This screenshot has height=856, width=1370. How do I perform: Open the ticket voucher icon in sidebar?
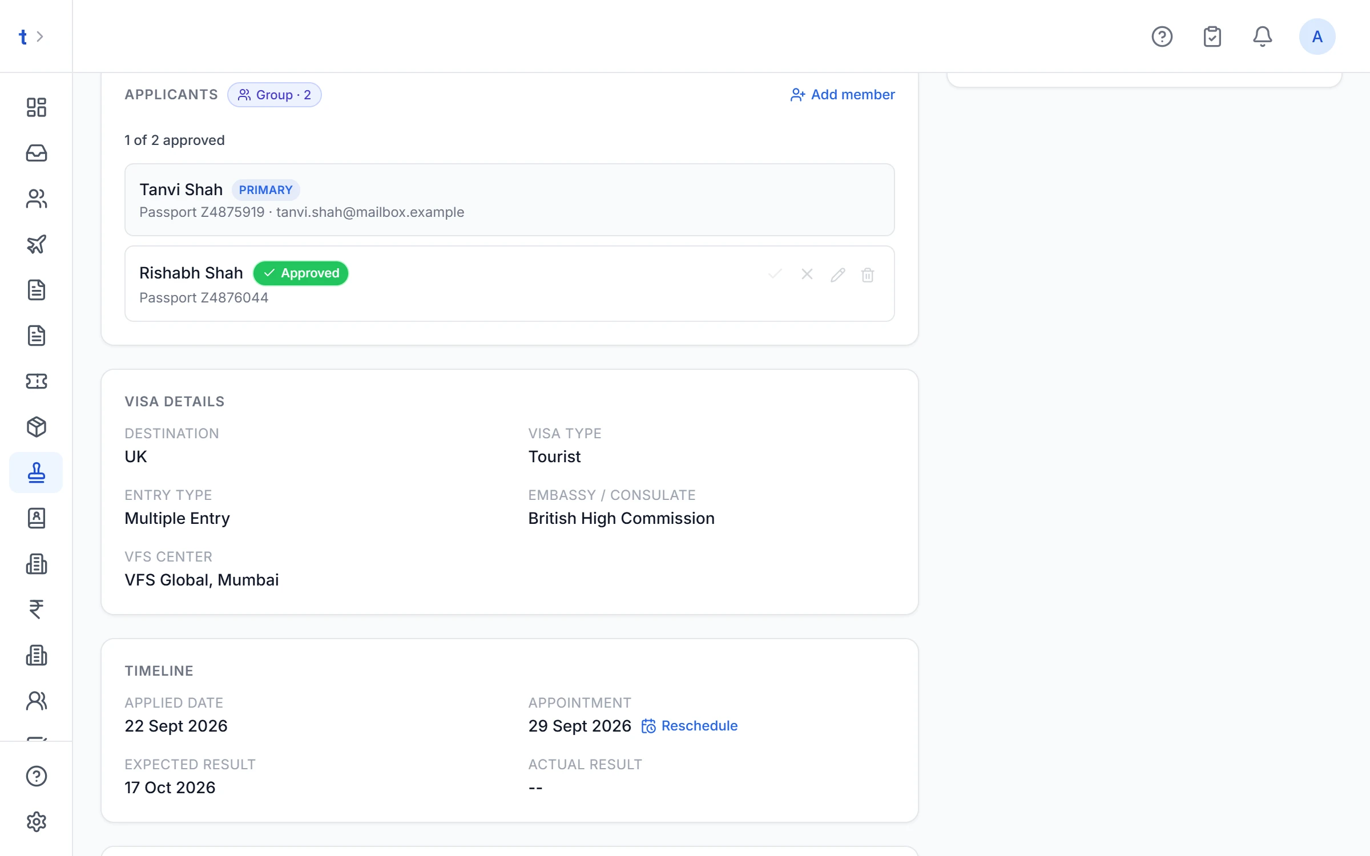coord(37,381)
